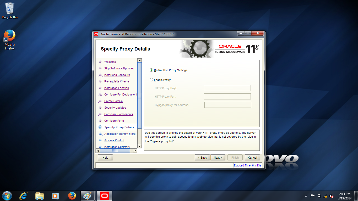This screenshot has height=201, width=358.
Task: Click the Bypass proxy for address field
Action: pyautogui.click(x=228, y=105)
